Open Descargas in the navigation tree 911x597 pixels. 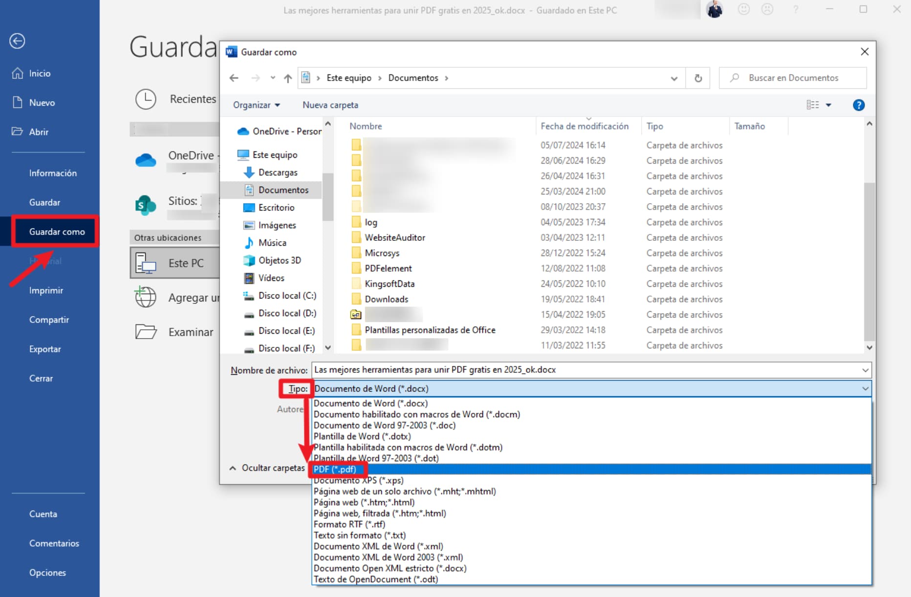pyautogui.click(x=271, y=172)
